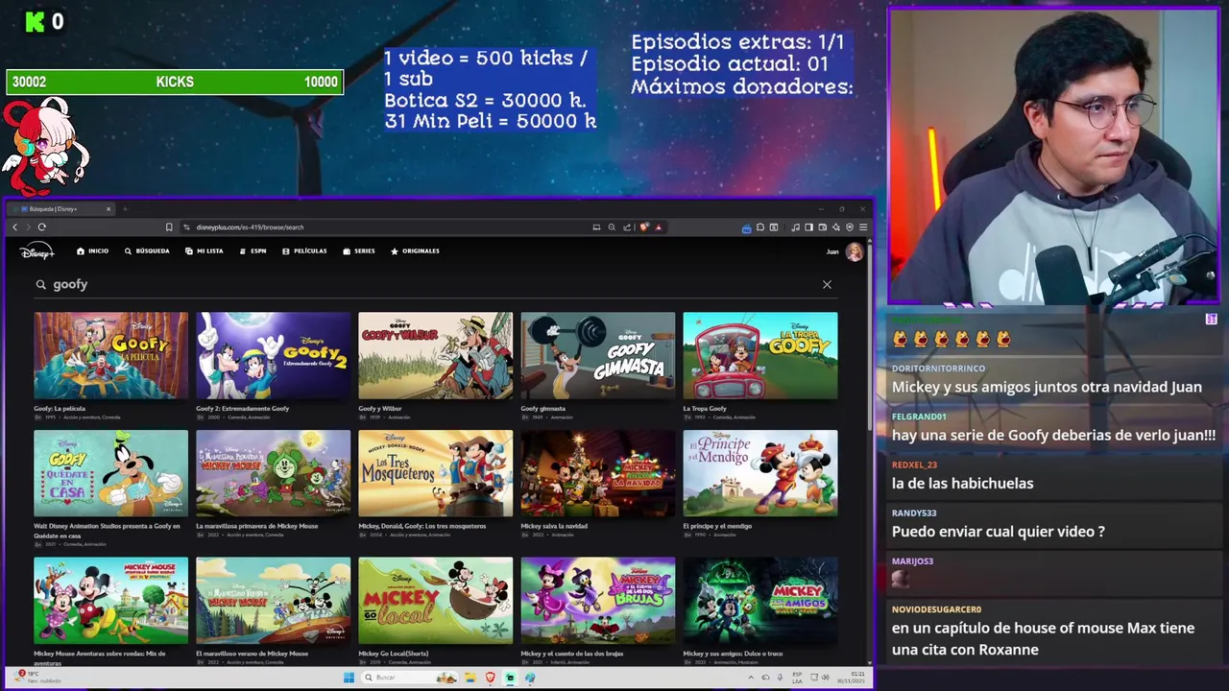Open Goofy gimnasta thumbnail
This screenshot has height=691, width=1229.
(598, 355)
